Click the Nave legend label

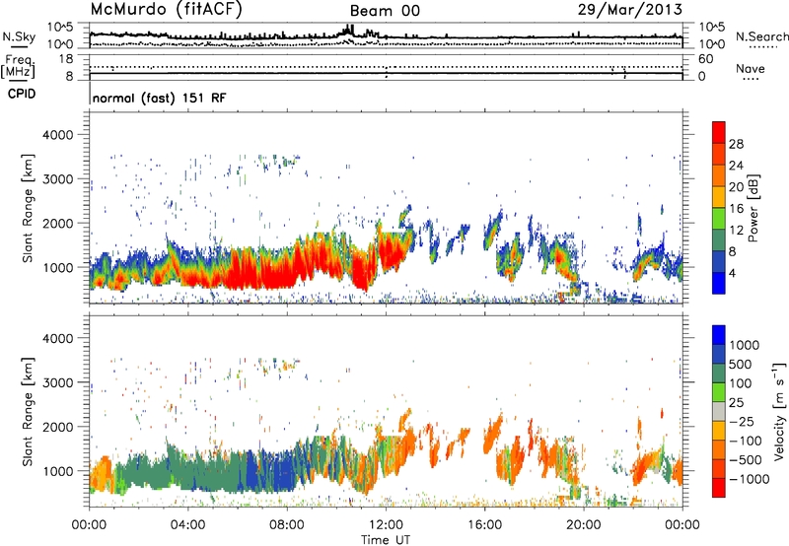751,69
